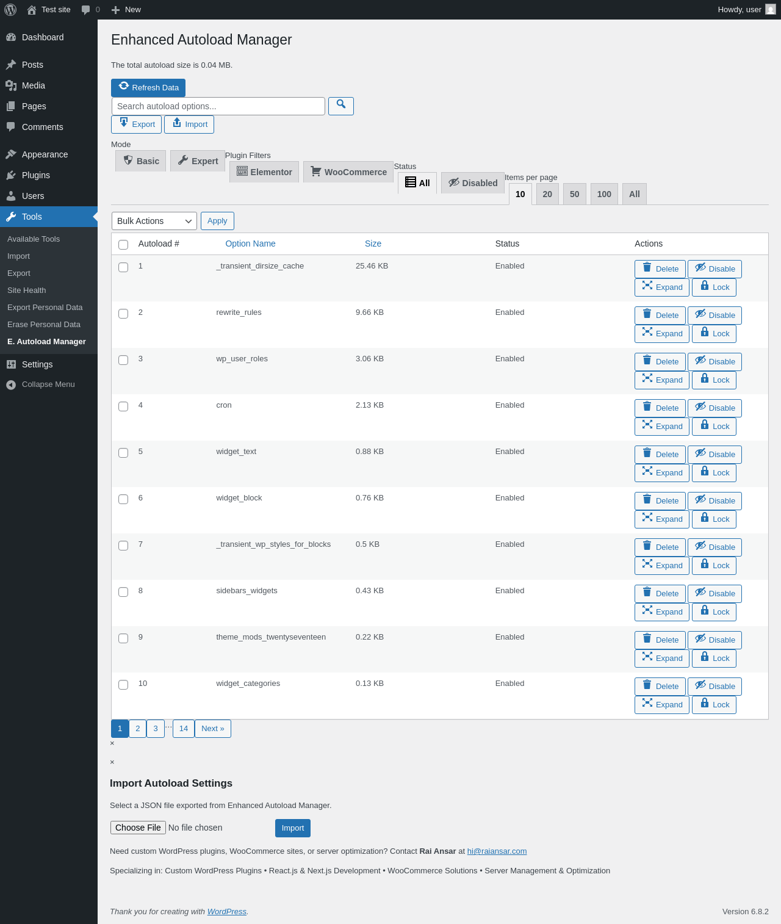Sort by Option Name column
The image size is (781, 924).
(250, 244)
